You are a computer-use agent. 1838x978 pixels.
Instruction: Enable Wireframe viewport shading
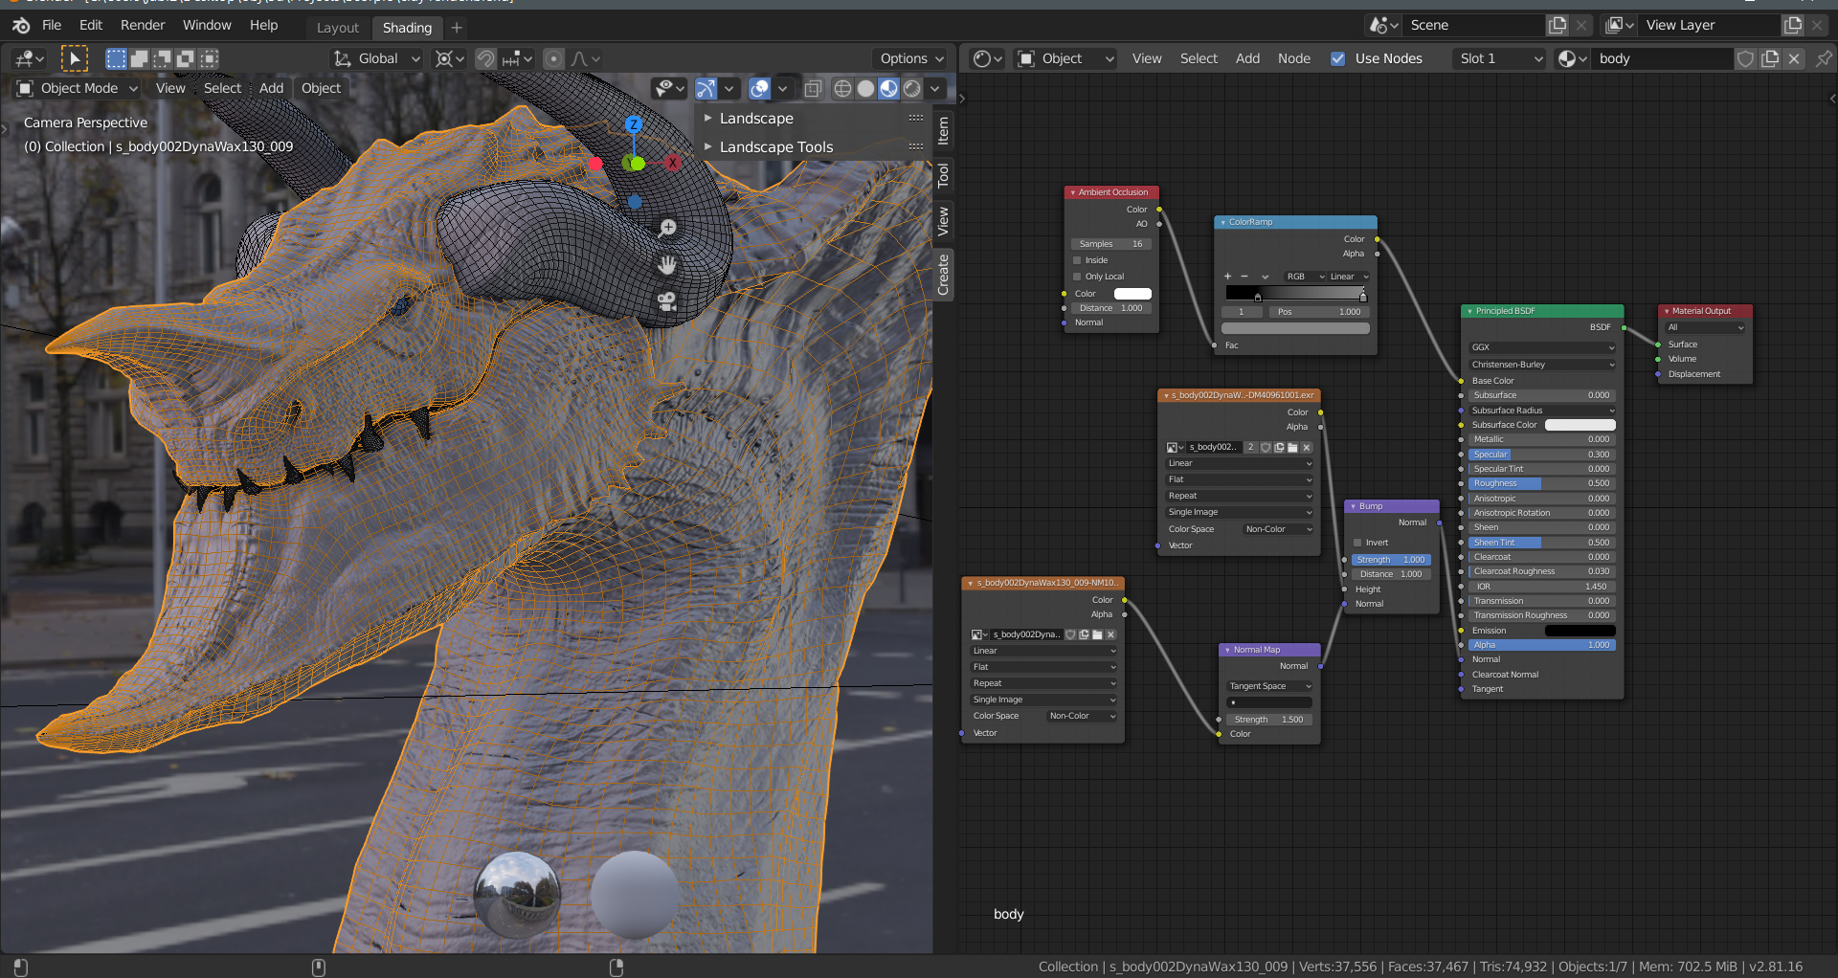[841, 88]
